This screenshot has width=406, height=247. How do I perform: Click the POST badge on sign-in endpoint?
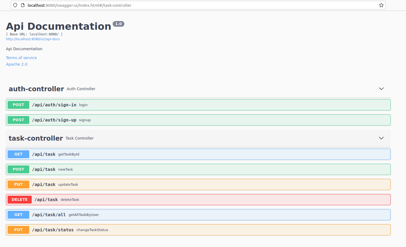click(x=18, y=105)
